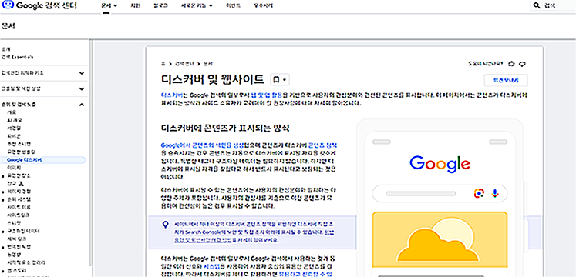
Task: Click the flask icon in the sidebar list
Action: pyautogui.click(x=21, y=183)
